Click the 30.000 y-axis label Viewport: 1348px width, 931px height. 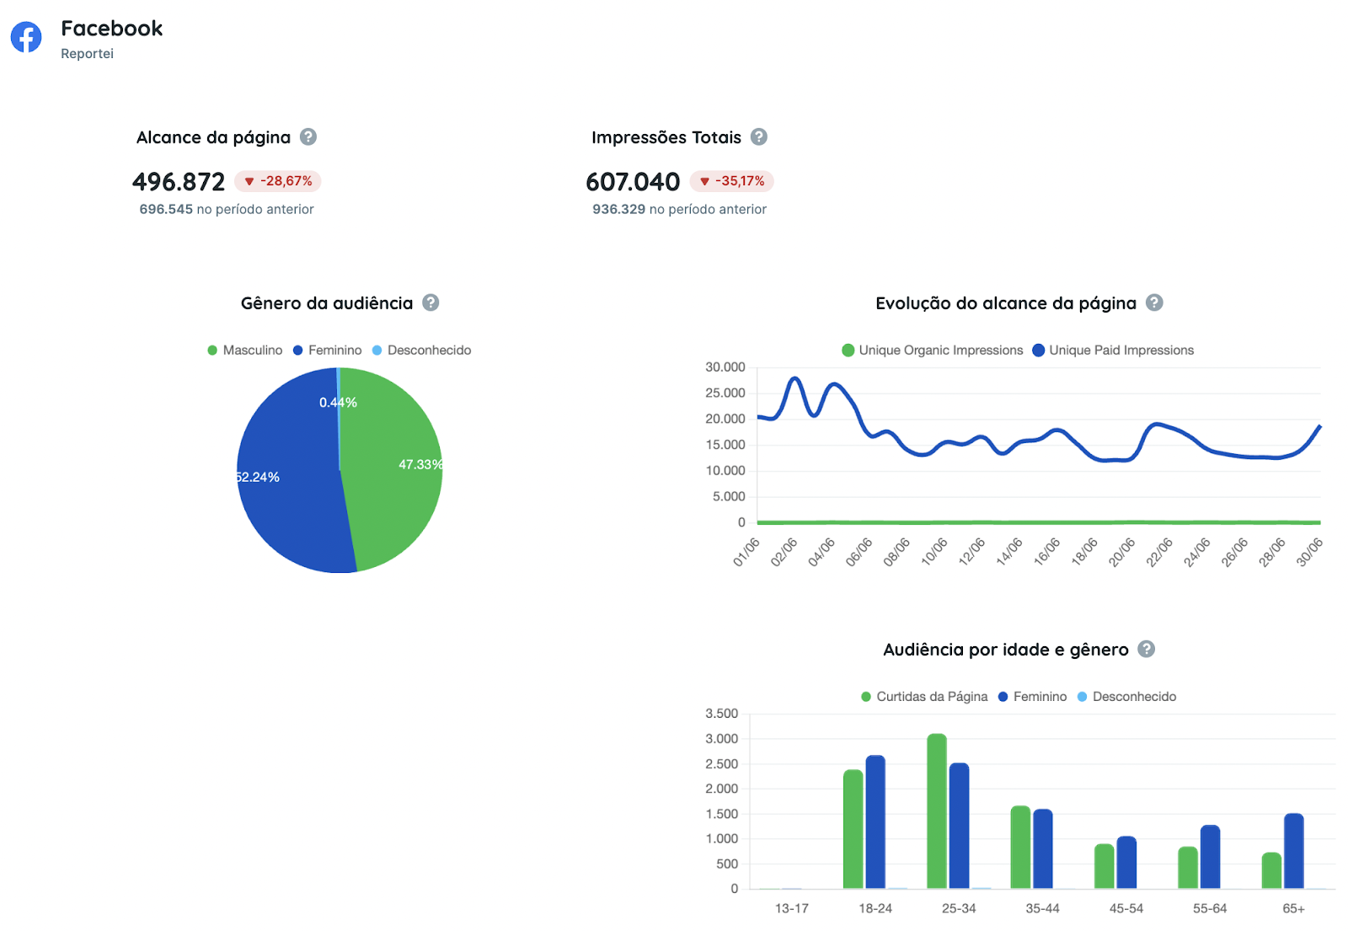point(725,367)
